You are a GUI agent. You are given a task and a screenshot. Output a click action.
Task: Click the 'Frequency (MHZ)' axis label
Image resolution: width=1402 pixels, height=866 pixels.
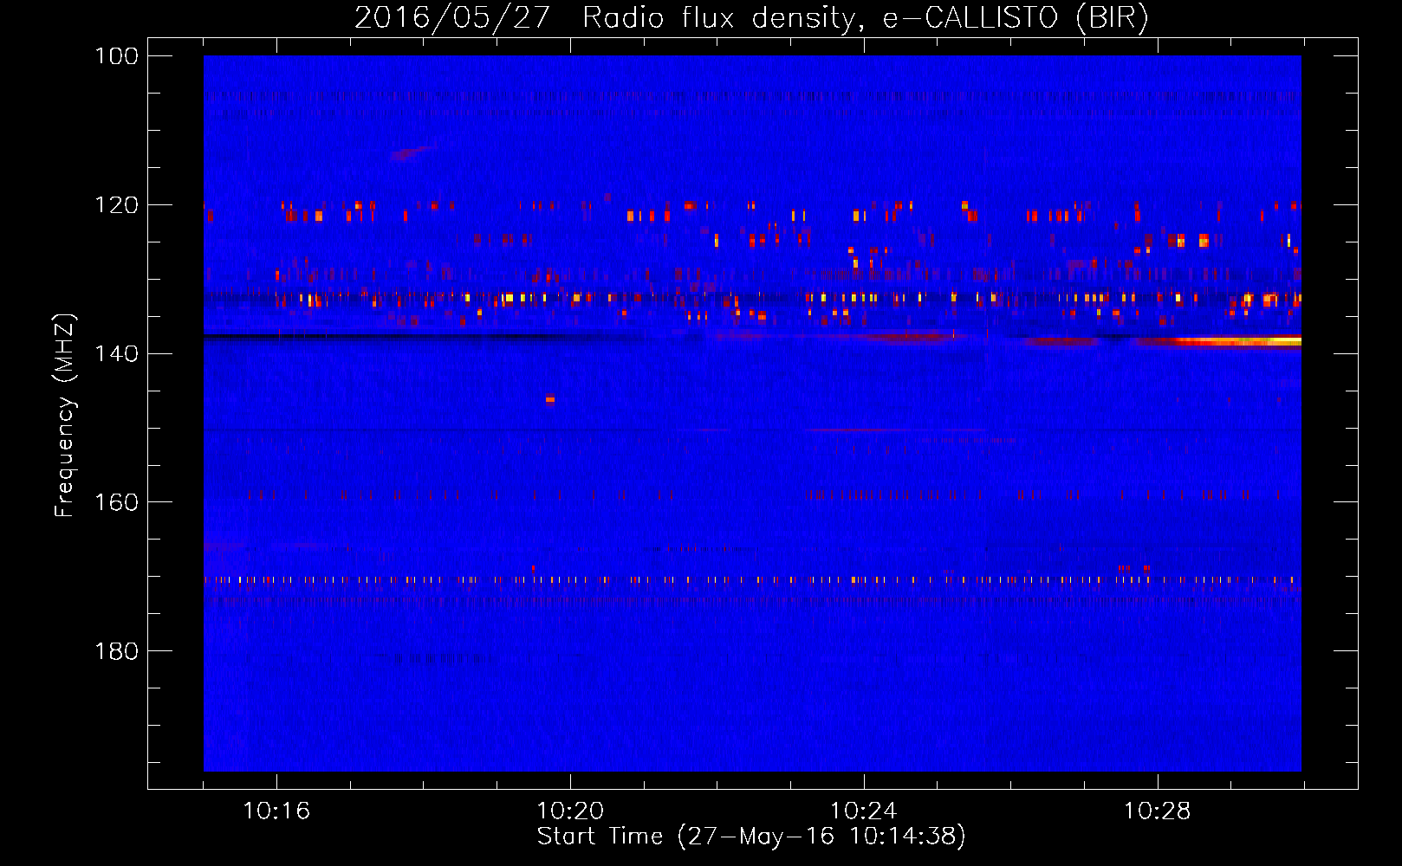pos(65,415)
